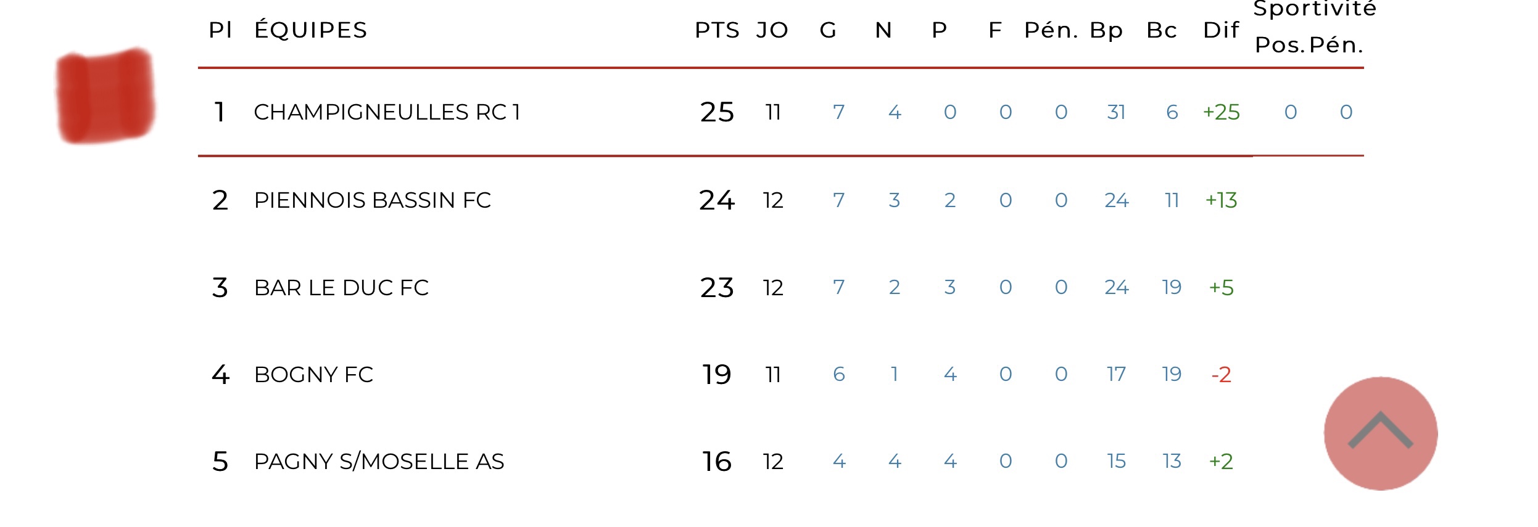Click the PTS column header
The image size is (1538, 527).
point(717,30)
